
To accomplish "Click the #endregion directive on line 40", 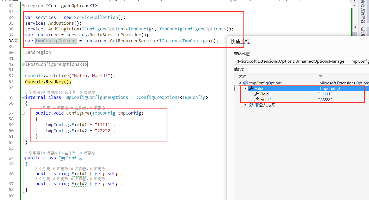I will click(x=38, y=52).
